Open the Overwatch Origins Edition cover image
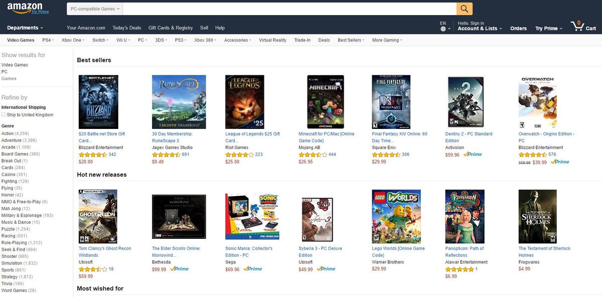 [x=537, y=102]
